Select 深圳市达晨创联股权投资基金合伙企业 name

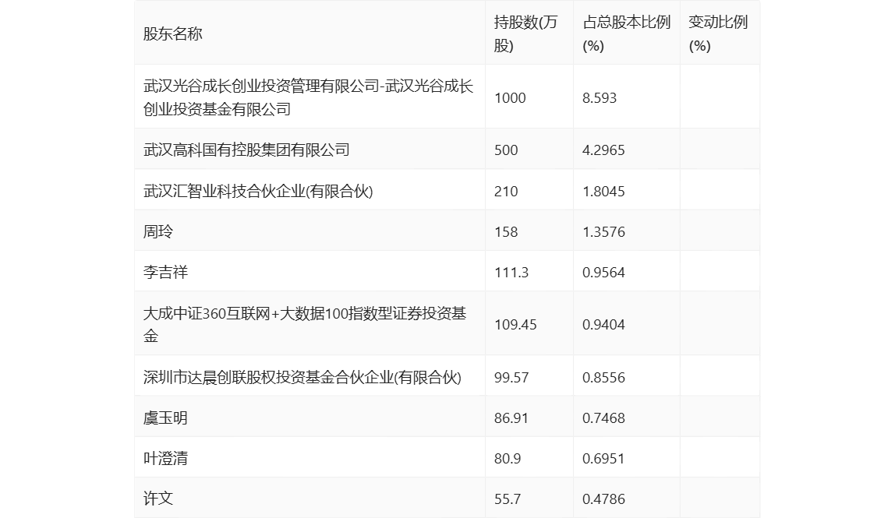(302, 377)
